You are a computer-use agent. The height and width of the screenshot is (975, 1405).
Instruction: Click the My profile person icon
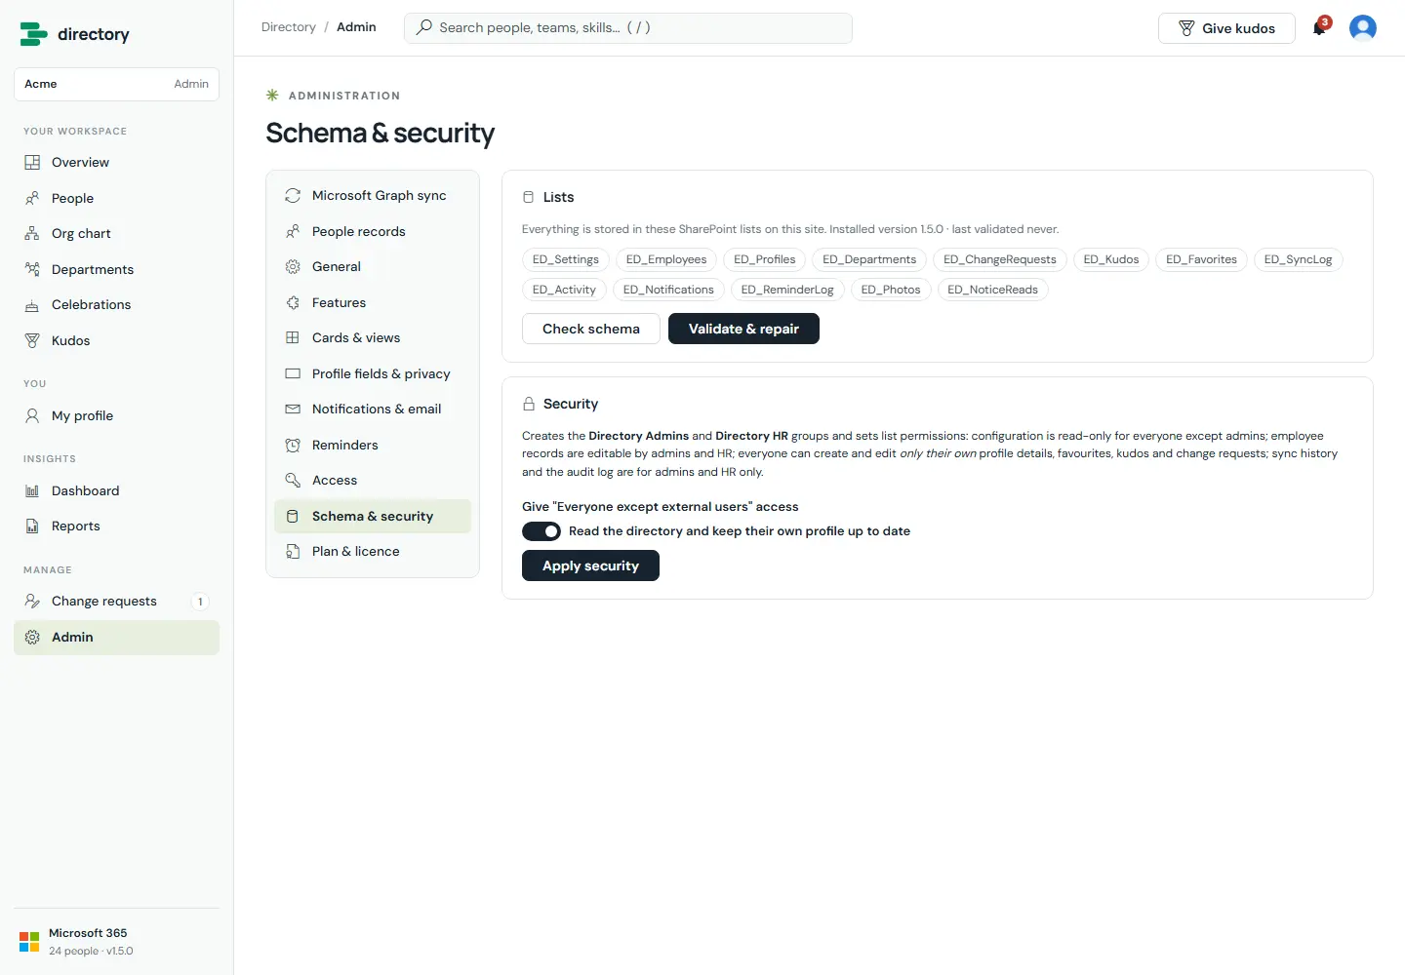tap(32, 415)
